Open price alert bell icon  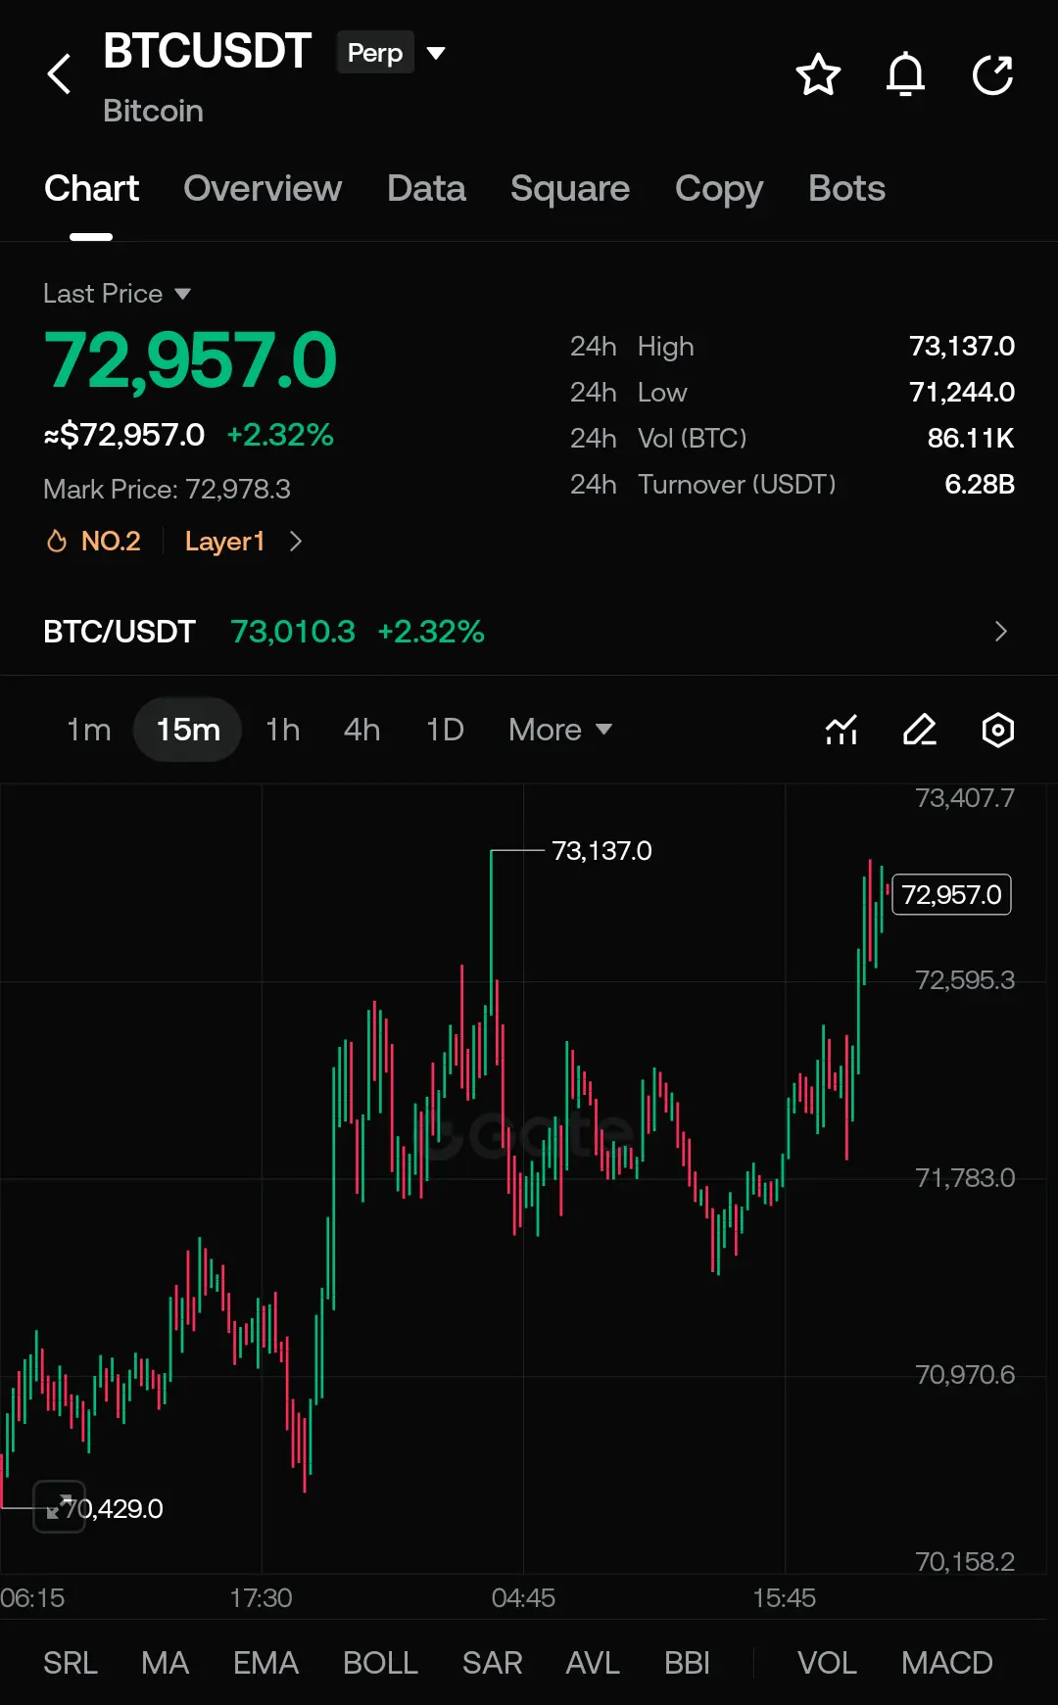[905, 74]
